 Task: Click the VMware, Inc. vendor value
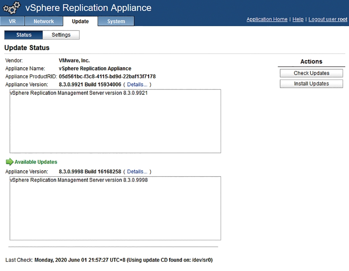(x=74, y=61)
